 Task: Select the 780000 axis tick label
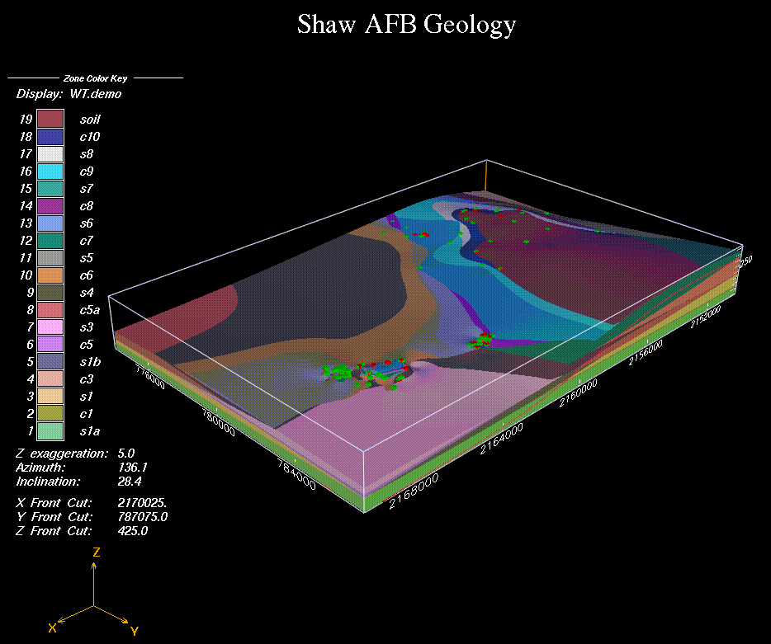pyautogui.click(x=219, y=422)
